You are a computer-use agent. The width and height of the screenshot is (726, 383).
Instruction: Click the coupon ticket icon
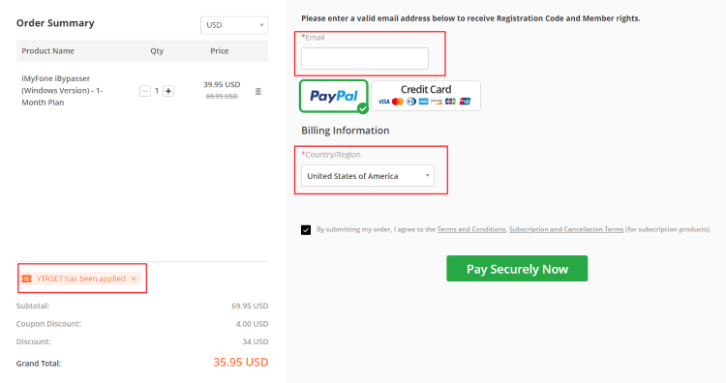tap(27, 279)
